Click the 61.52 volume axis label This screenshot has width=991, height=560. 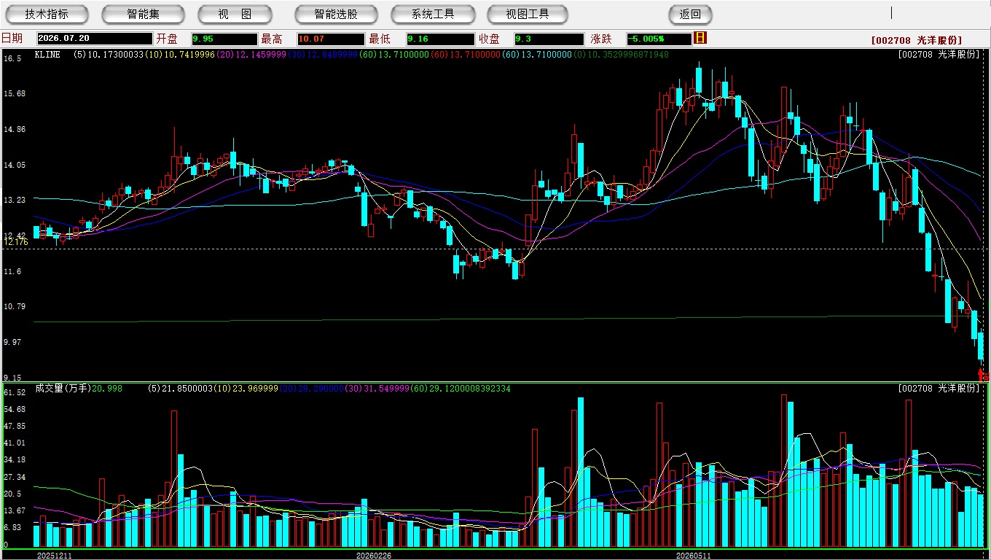click(x=15, y=392)
